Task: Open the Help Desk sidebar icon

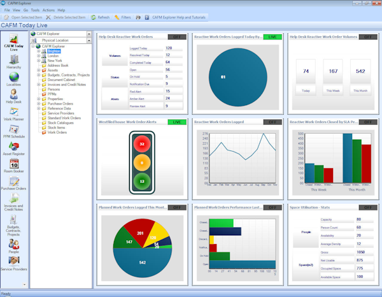Action: [x=13, y=94]
